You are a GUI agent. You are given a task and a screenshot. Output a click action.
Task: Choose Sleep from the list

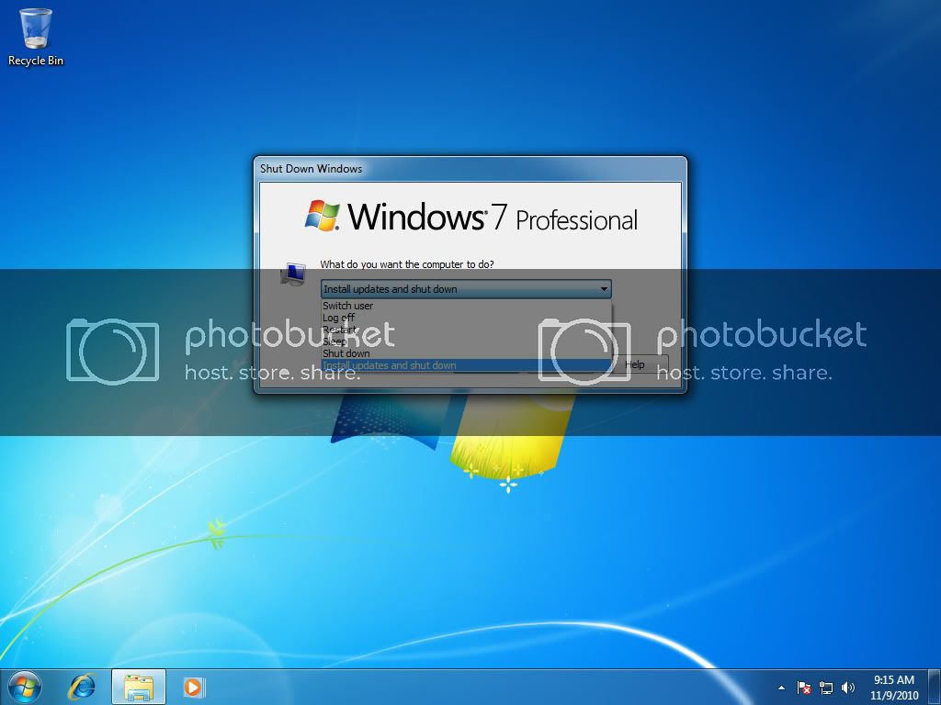[466, 341]
